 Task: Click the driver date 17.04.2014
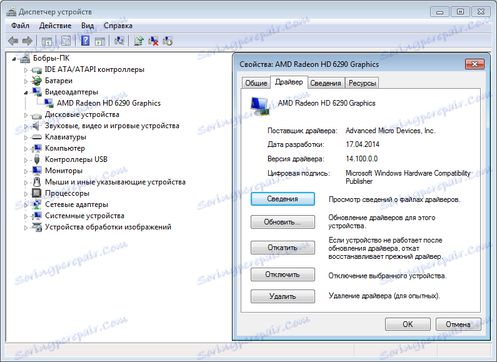pyautogui.click(x=363, y=144)
